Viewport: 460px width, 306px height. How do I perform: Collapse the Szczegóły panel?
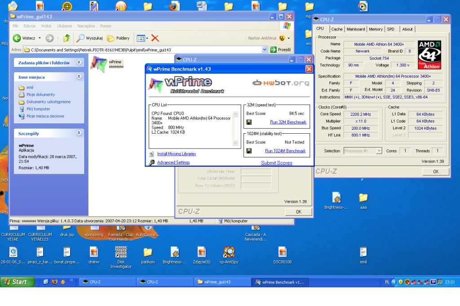click(79, 133)
